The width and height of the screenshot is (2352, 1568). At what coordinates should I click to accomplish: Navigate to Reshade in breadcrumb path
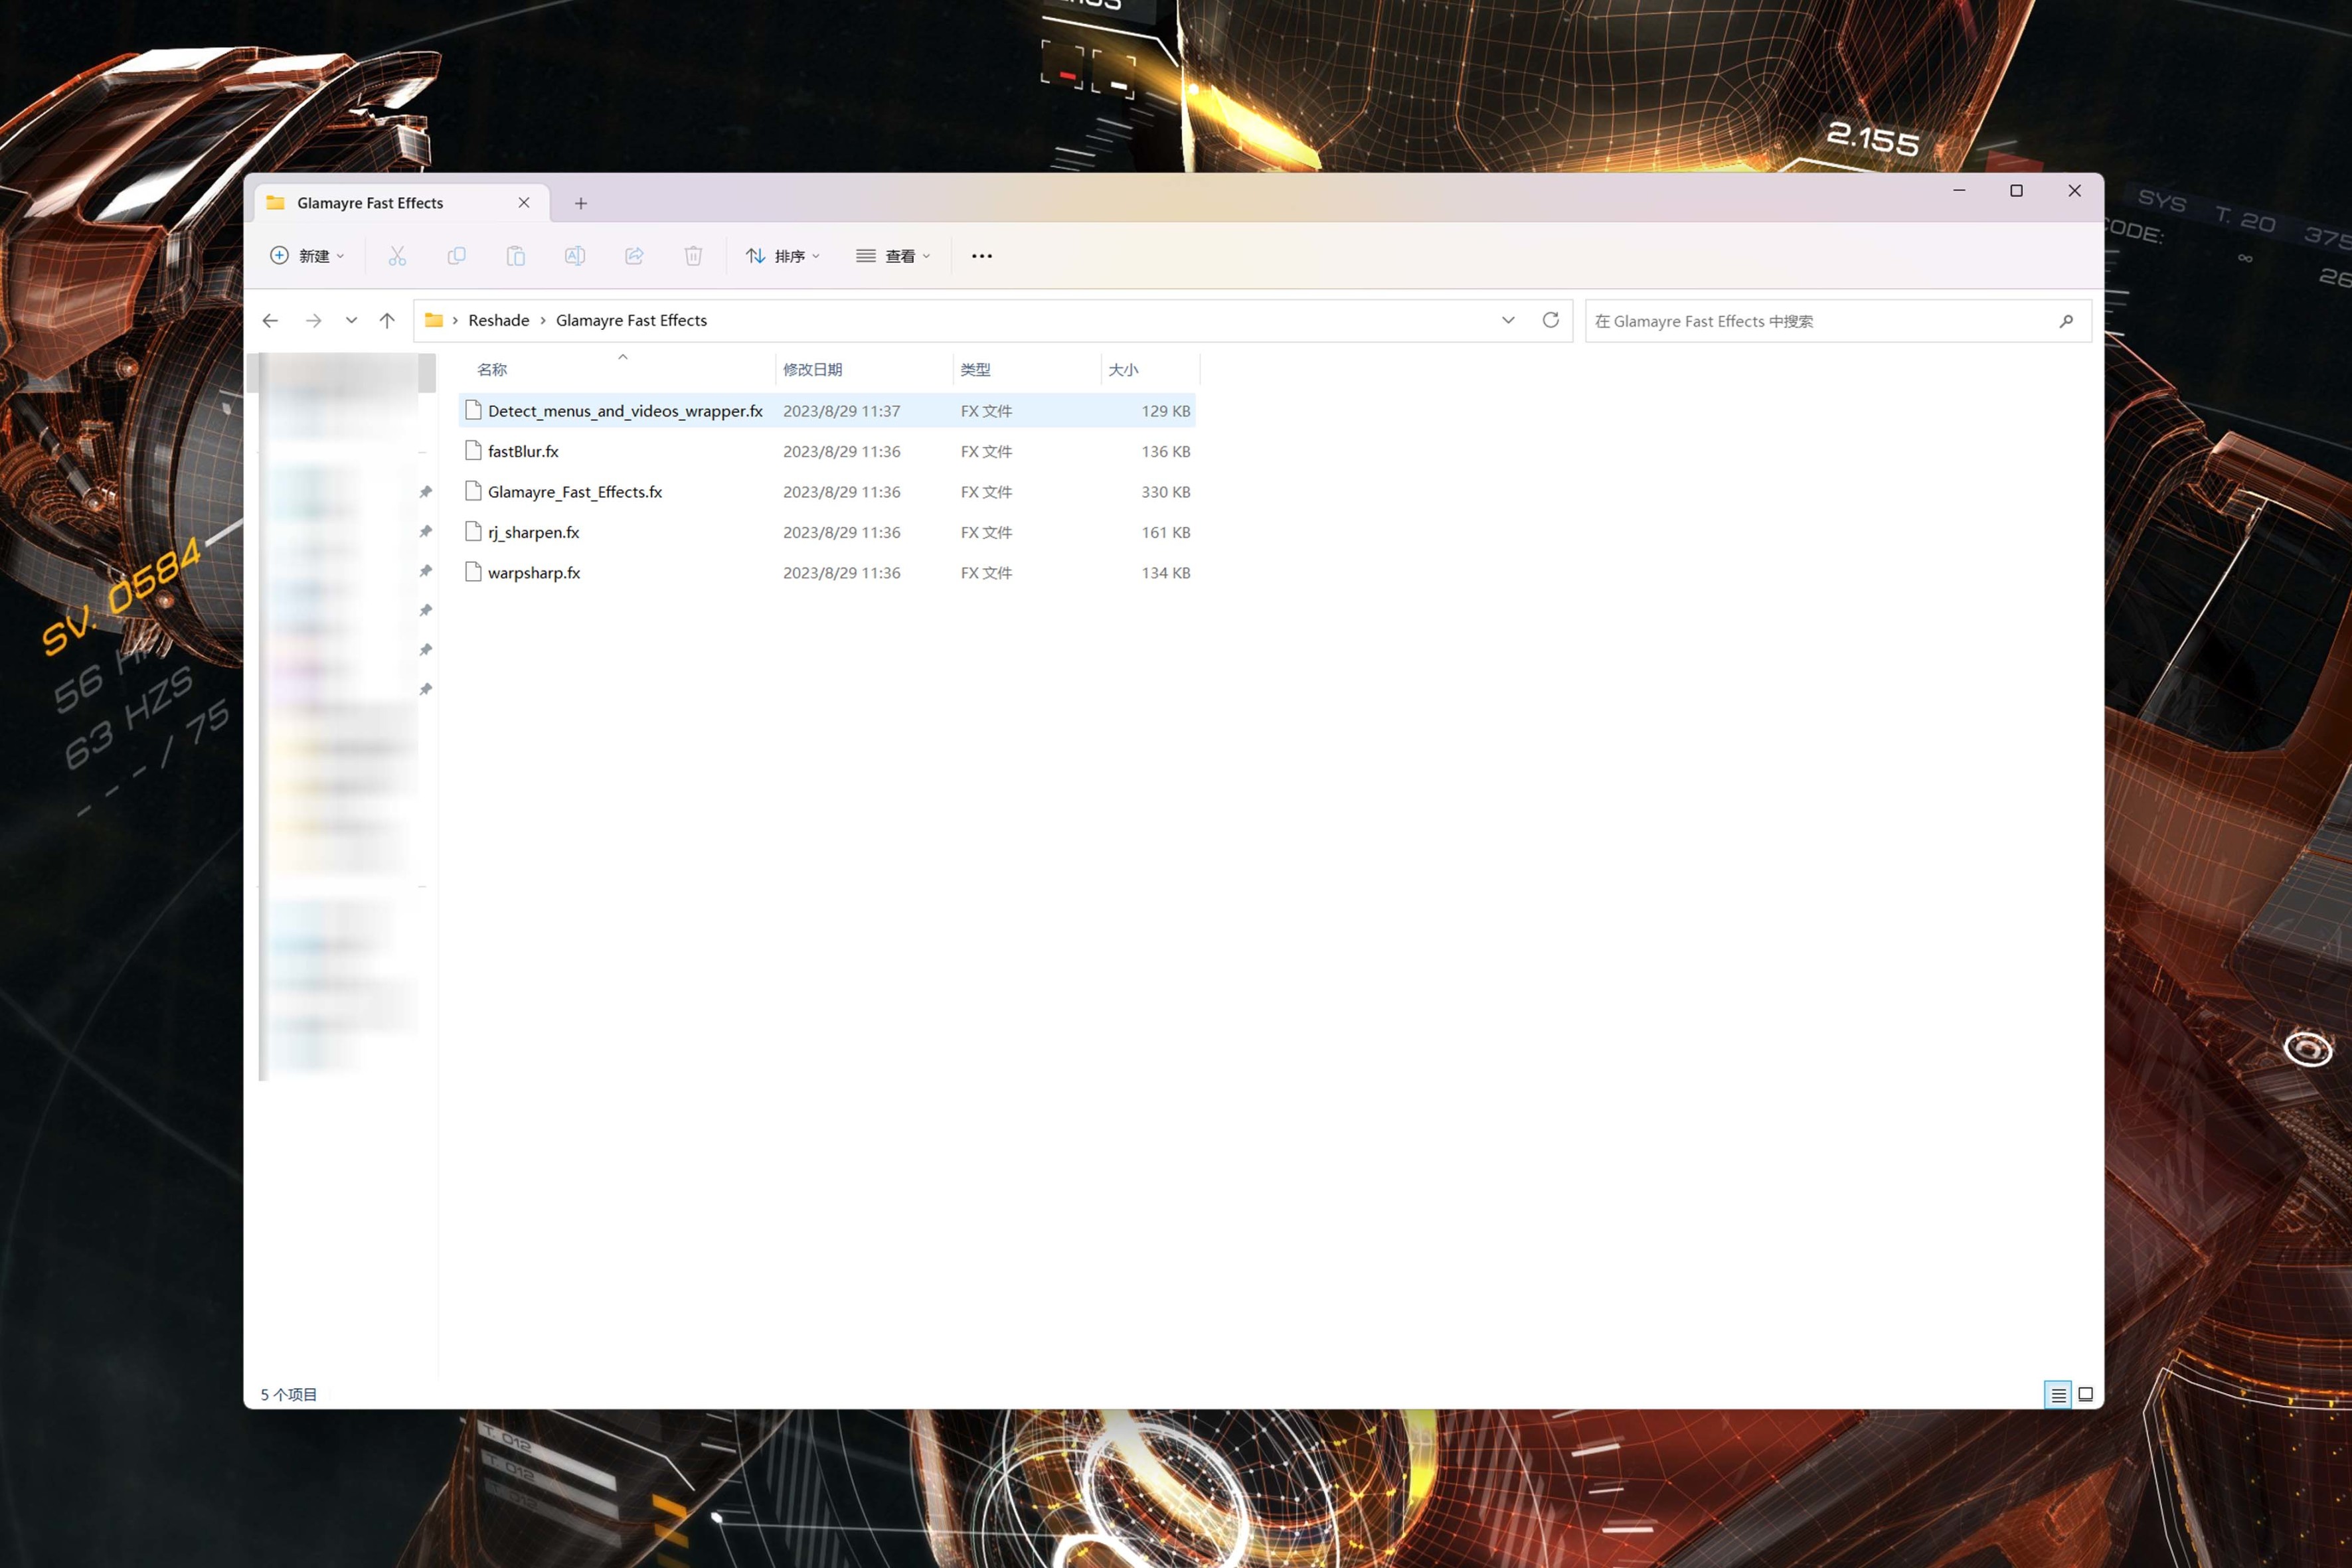click(x=498, y=320)
